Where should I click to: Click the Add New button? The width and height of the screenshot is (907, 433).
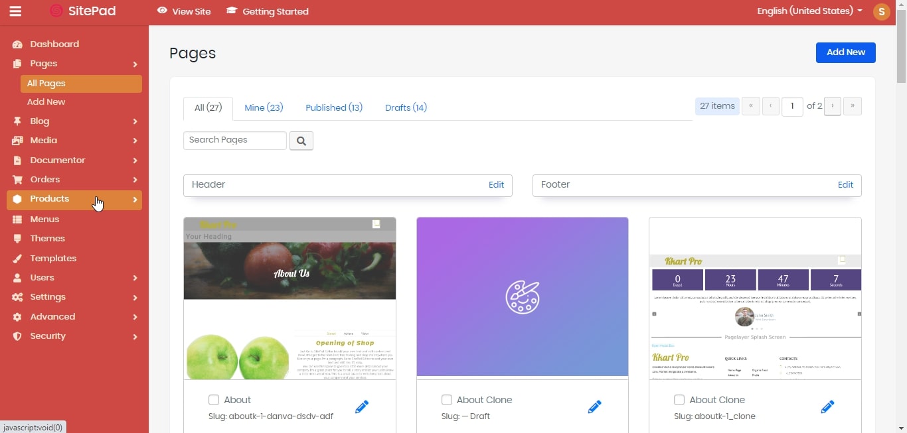click(845, 52)
